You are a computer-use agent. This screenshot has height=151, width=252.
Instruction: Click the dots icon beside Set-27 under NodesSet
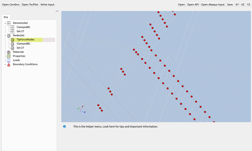coord(12,48)
